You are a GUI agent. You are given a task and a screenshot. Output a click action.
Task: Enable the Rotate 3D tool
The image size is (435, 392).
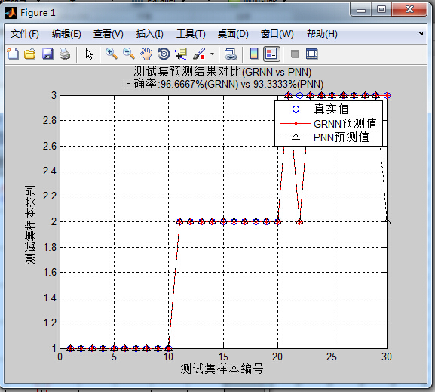164,54
